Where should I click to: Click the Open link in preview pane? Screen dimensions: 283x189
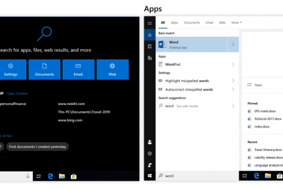(x=258, y=85)
